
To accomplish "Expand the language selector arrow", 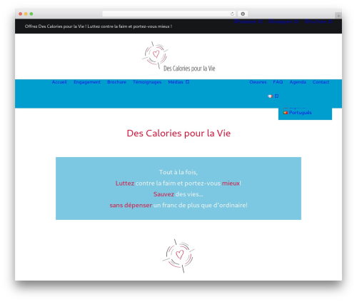I will click(276, 96).
